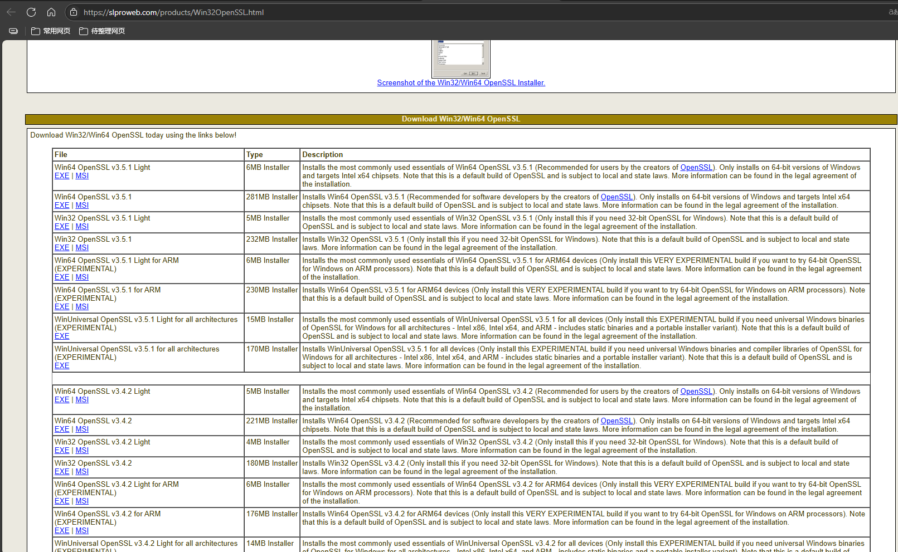Open the OpenSSL installer screenshot thumbnail
898x552 pixels.
(460, 58)
